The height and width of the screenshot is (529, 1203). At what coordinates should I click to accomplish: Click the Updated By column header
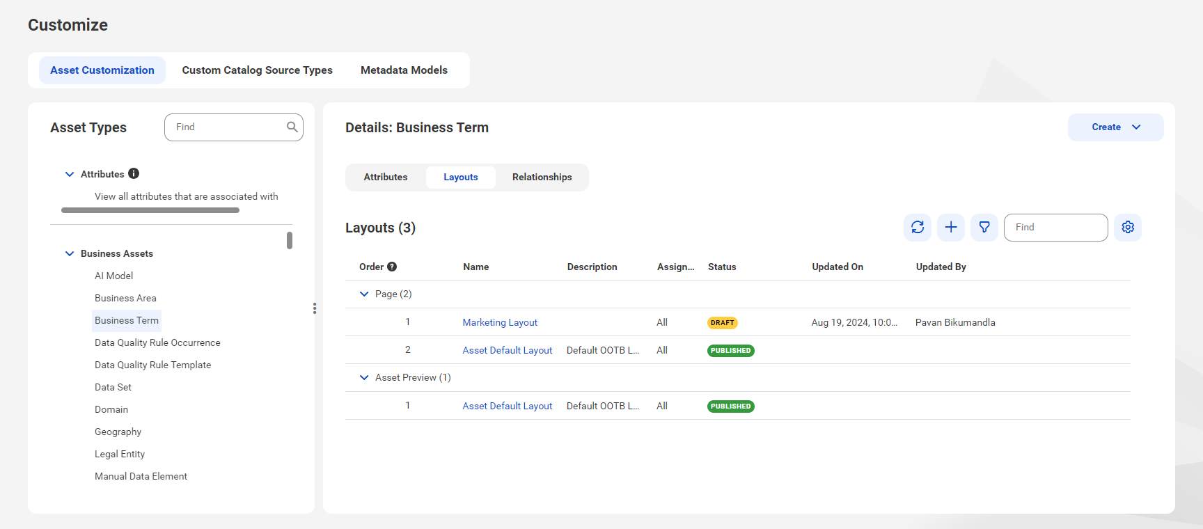941,267
